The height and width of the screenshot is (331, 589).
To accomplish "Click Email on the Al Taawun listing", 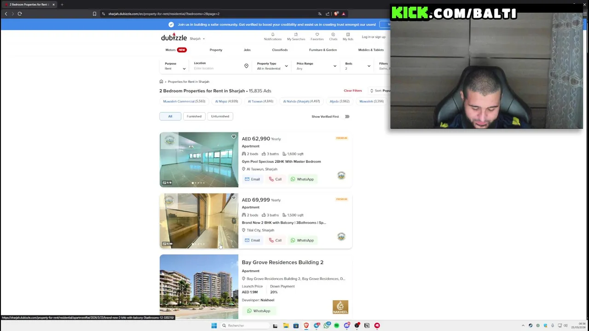I will (x=252, y=179).
